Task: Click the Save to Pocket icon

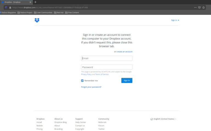Action: pos(199,7)
